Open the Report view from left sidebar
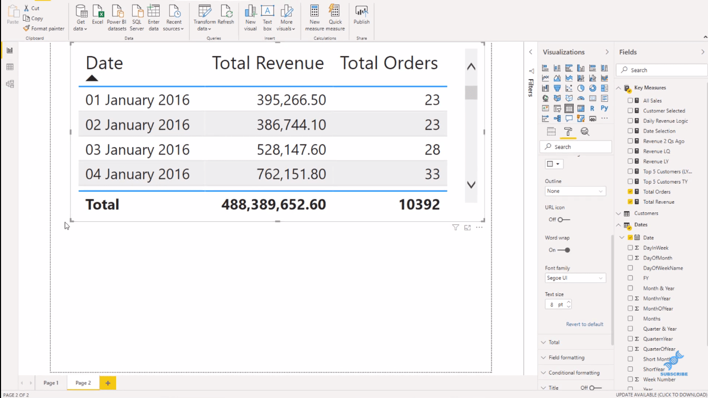Screen dimensions: 708x398 pos(9,50)
